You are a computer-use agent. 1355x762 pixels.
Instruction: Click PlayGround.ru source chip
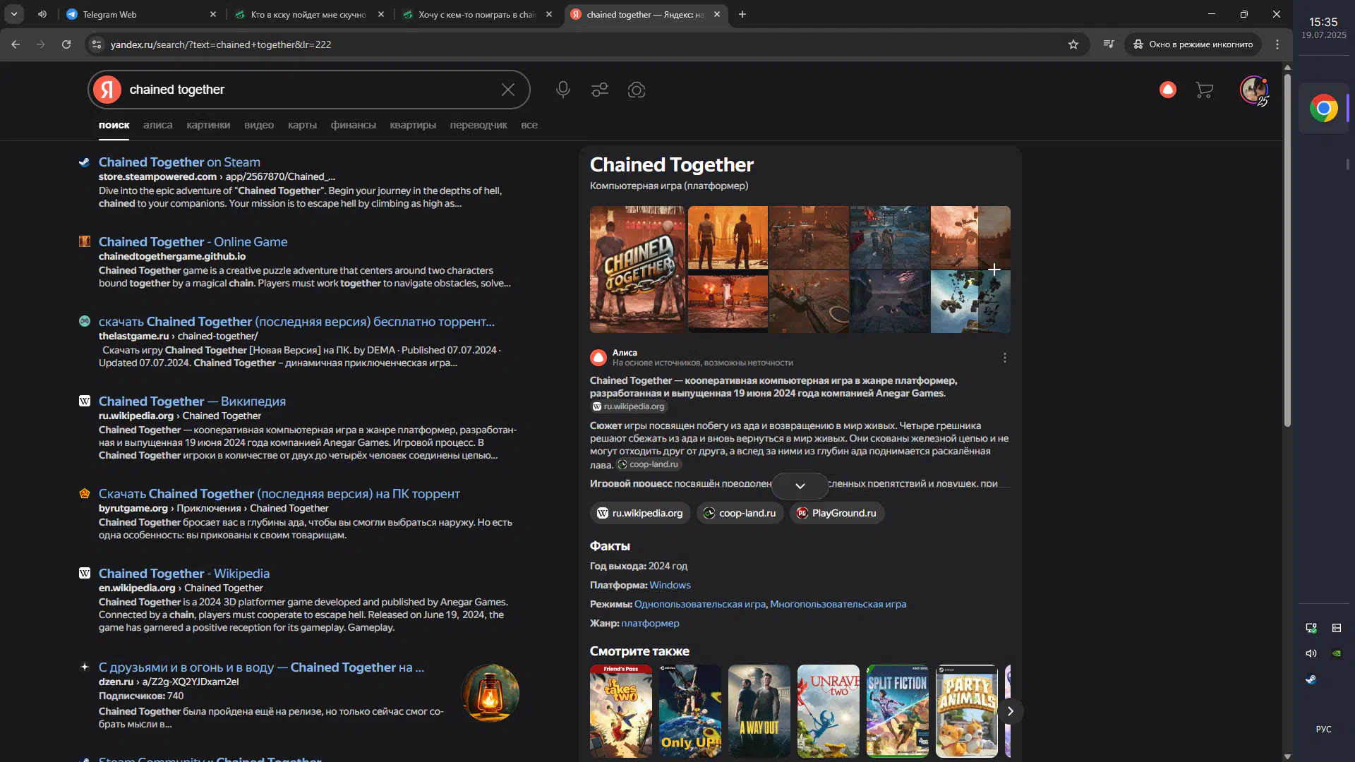[836, 513]
